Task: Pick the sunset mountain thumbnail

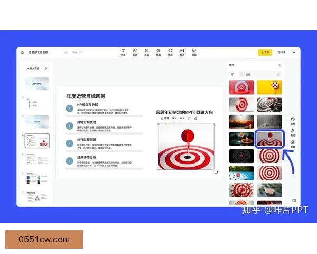Action: pos(241,122)
